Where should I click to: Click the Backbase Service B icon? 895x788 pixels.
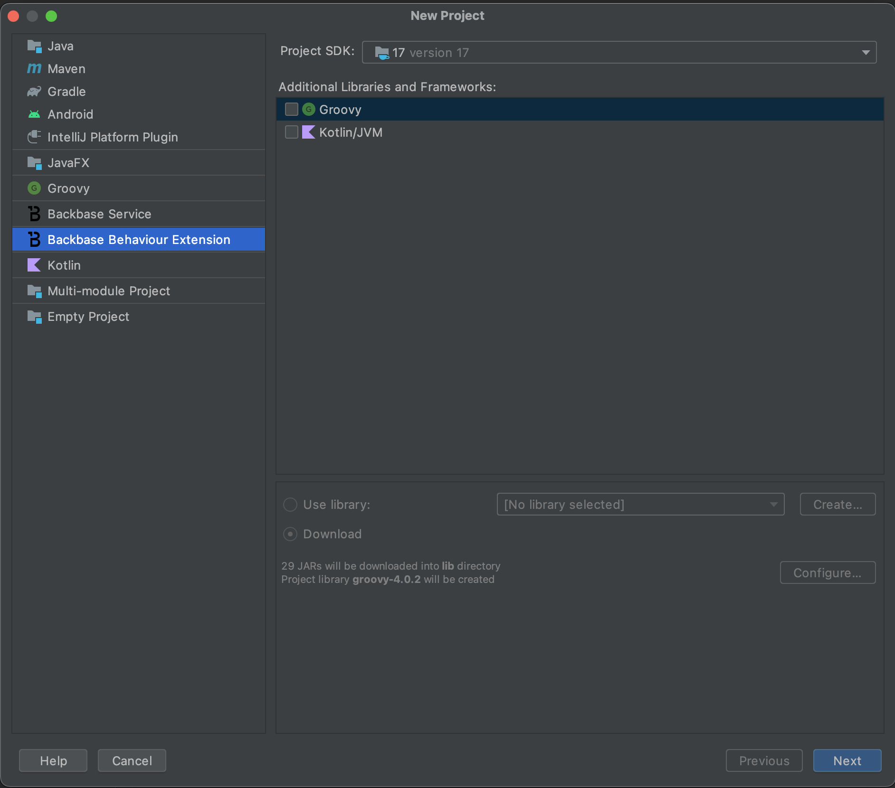(34, 214)
